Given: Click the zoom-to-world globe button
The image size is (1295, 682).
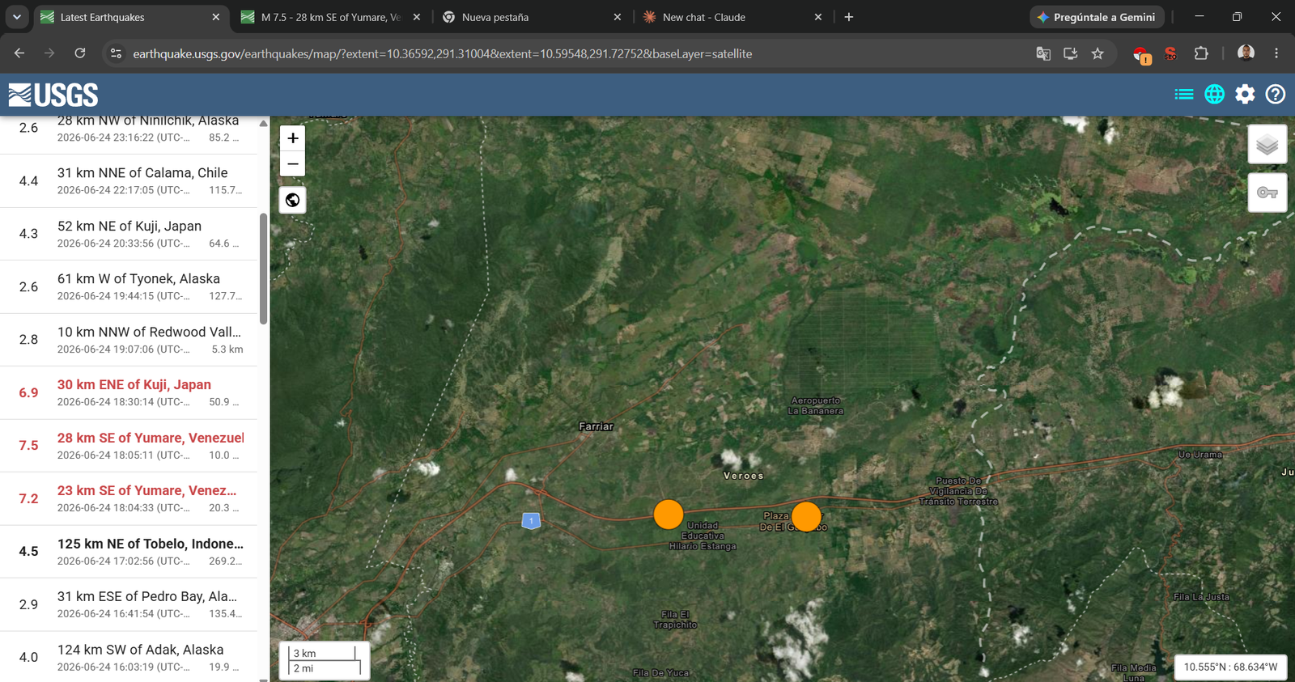Looking at the screenshot, I should pos(293,200).
